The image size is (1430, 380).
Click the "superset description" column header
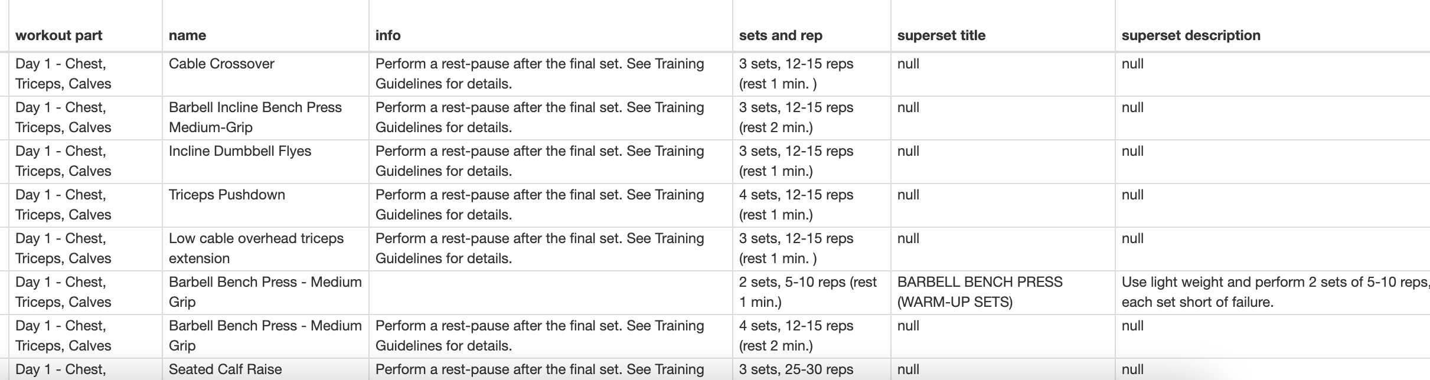click(x=1190, y=35)
